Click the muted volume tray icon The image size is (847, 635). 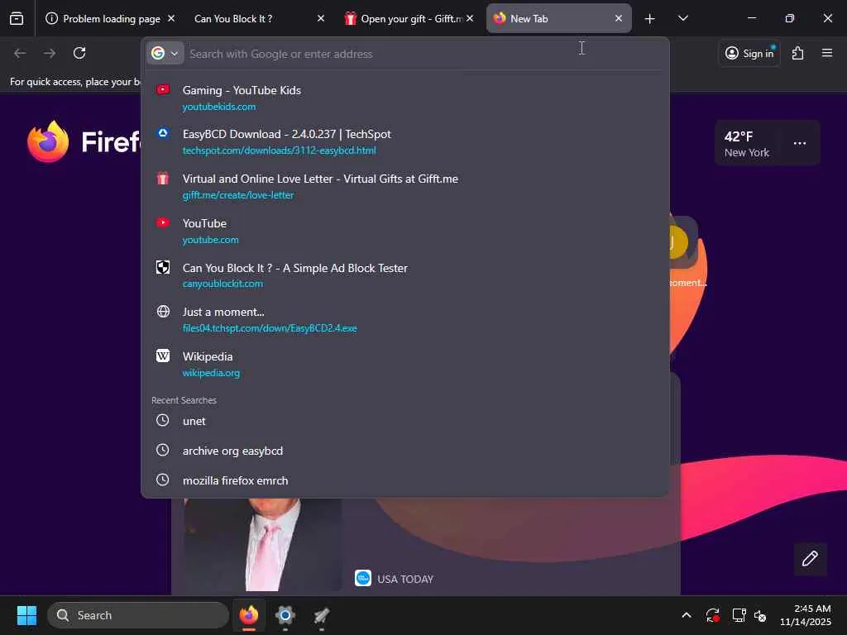tap(760, 615)
